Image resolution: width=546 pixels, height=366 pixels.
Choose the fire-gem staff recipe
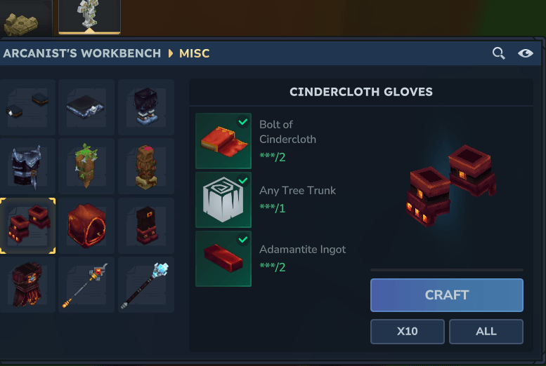[x=86, y=285]
